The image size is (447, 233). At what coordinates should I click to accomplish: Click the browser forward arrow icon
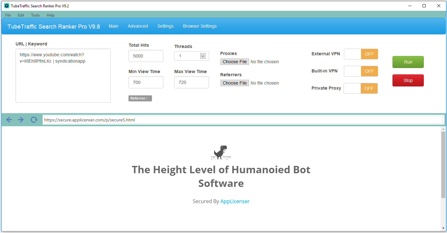coord(21,120)
